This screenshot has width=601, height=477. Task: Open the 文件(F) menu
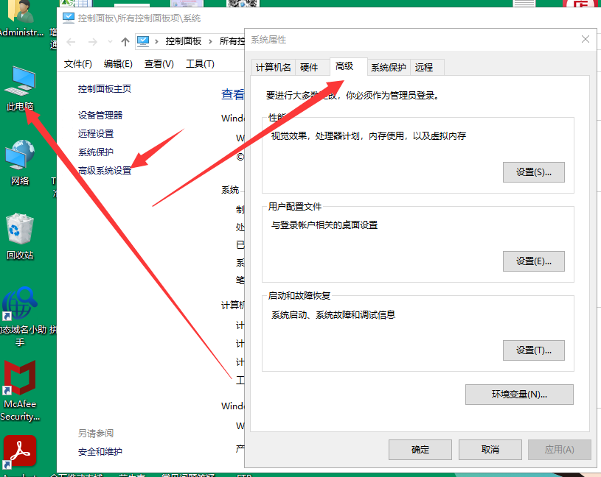coord(78,64)
